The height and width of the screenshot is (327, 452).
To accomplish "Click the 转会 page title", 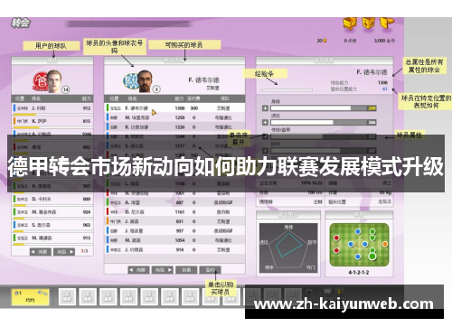I will (x=21, y=23).
